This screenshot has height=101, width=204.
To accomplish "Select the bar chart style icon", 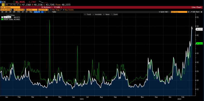I will [45, 12].
